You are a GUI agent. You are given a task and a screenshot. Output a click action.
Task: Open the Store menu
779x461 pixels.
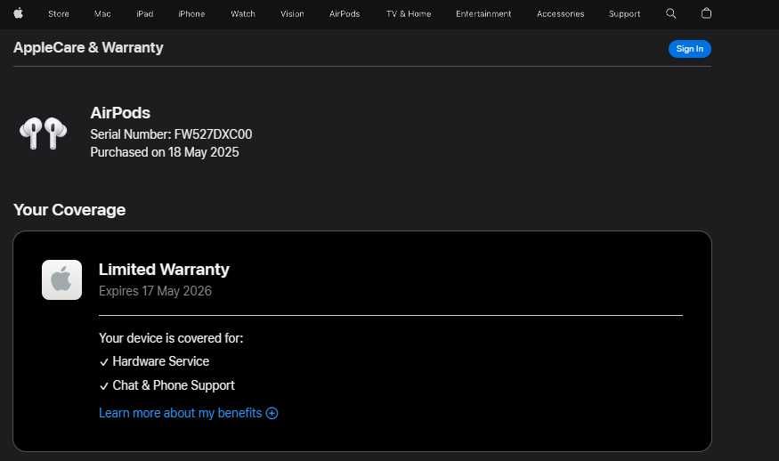(x=59, y=14)
